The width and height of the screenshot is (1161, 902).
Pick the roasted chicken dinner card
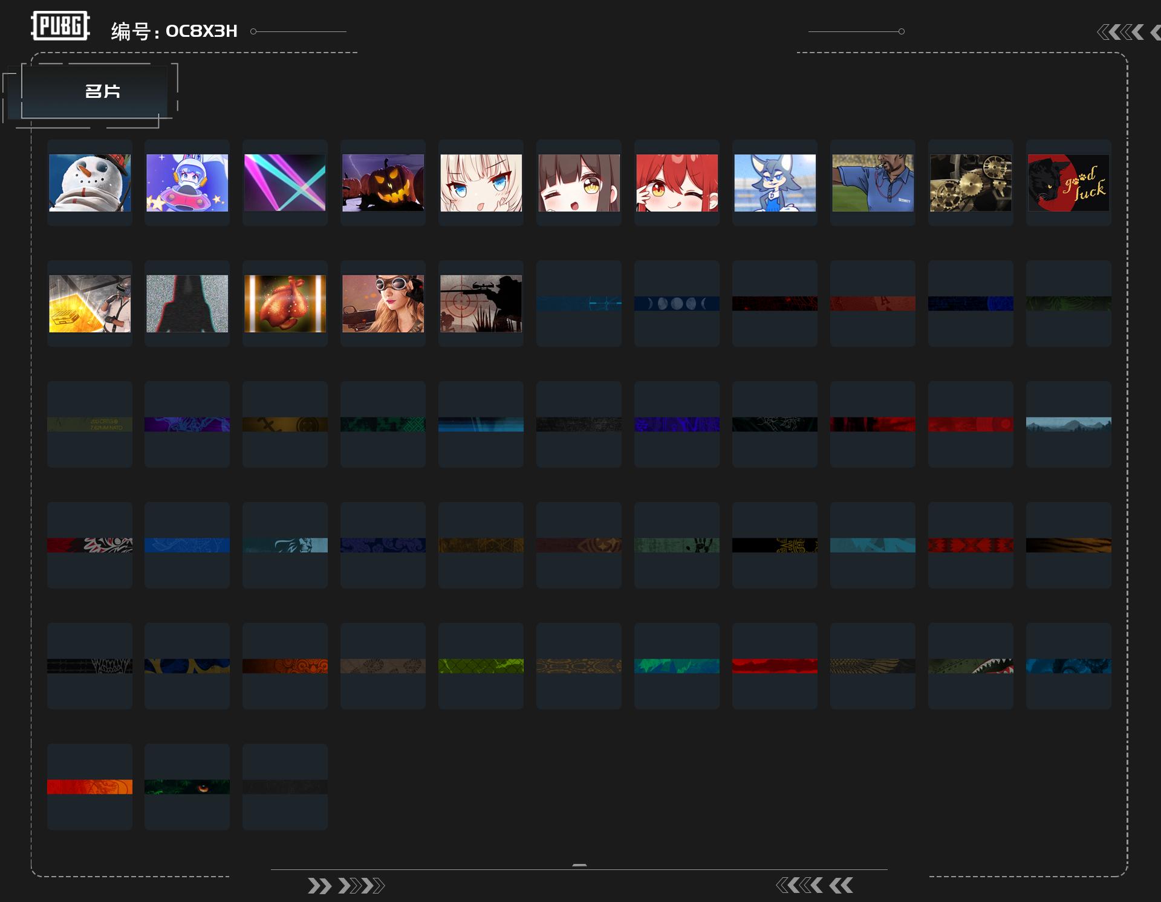tap(285, 303)
